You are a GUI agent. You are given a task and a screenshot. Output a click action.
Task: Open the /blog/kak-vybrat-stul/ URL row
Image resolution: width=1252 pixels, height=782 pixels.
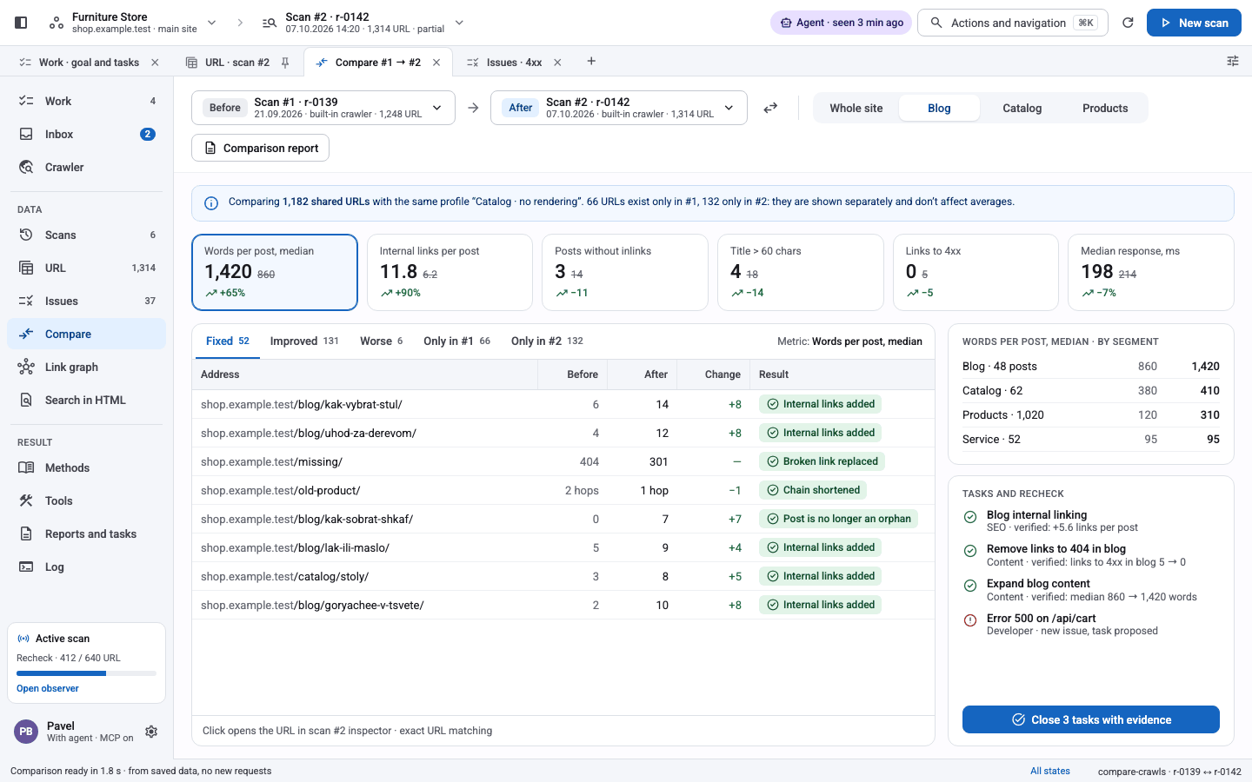point(563,404)
